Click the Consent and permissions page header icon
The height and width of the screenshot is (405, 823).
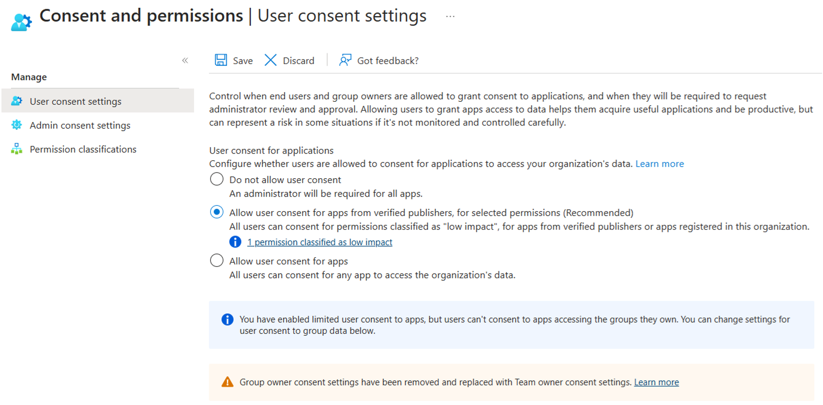point(20,19)
